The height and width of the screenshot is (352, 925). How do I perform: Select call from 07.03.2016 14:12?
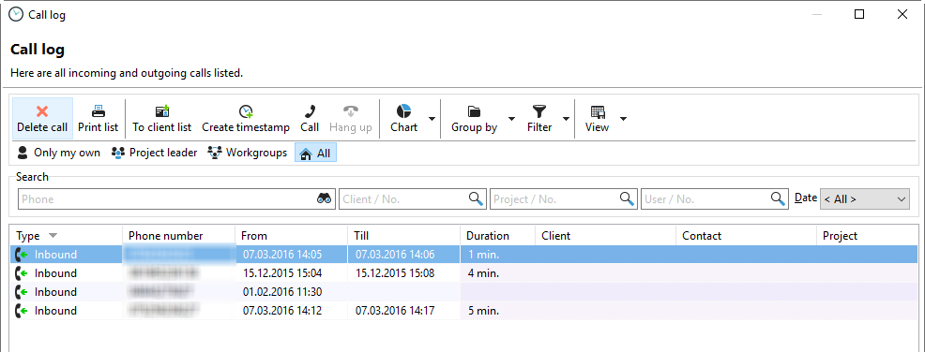click(x=463, y=310)
